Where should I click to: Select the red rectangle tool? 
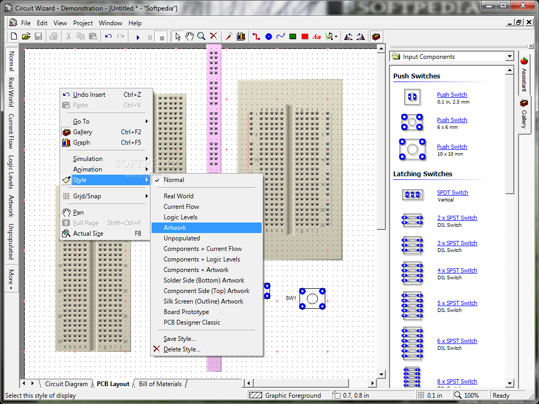pyautogui.click(x=305, y=36)
